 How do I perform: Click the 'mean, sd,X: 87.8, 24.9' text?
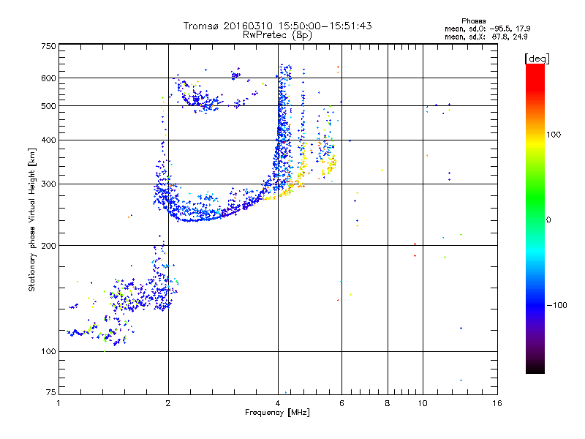(x=486, y=37)
